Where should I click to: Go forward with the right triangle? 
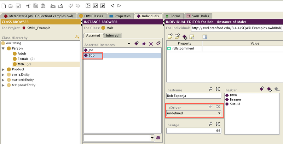point(119,6)
